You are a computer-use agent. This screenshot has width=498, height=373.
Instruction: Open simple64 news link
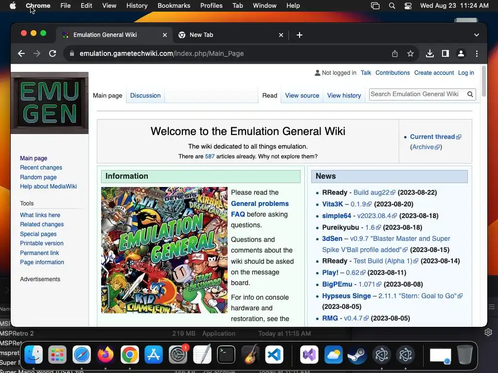(x=337, y=216)
